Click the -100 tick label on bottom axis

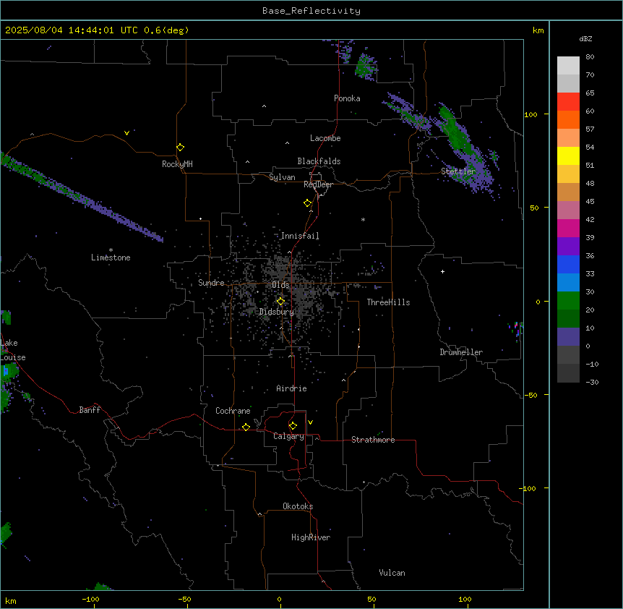click(90, 599)
